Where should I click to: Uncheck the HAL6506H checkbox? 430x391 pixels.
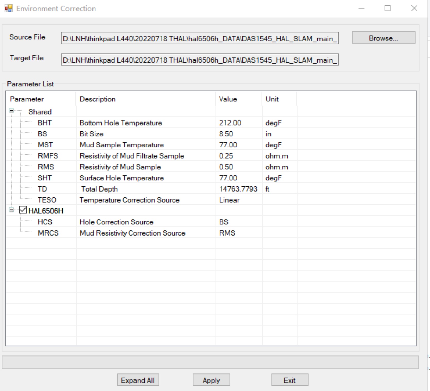point(23,210)
